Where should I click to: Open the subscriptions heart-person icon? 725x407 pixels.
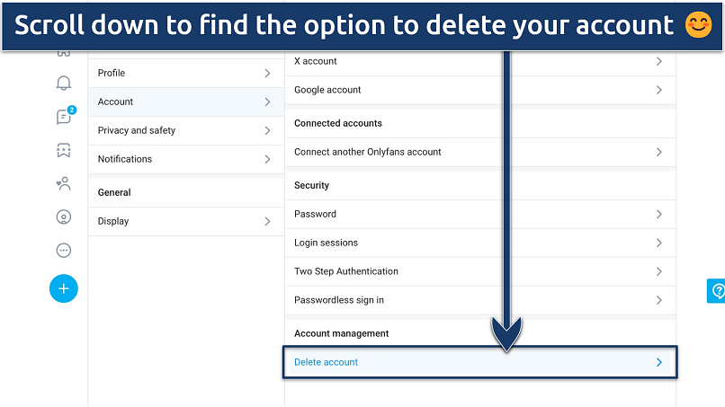click(x=63, y=184)
